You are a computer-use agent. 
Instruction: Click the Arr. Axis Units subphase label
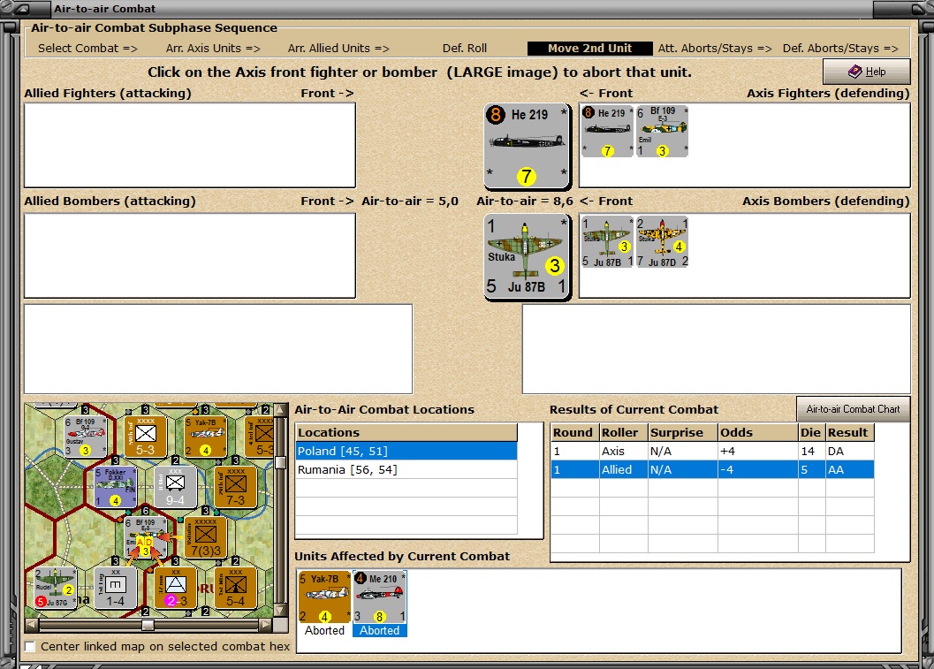pos(213,49)
